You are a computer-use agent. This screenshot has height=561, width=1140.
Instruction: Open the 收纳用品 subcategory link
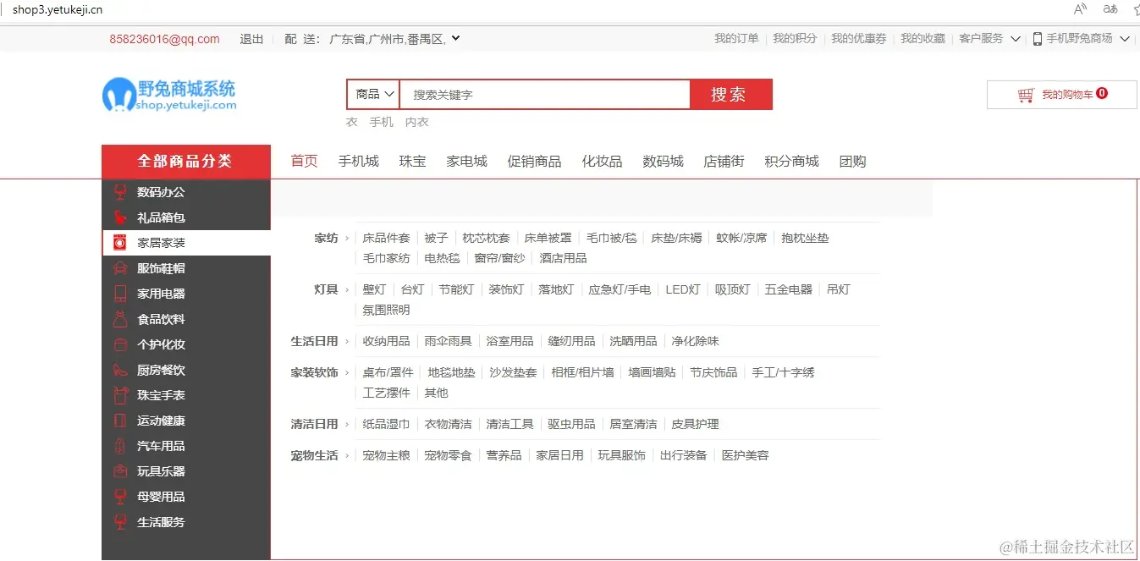386,342
